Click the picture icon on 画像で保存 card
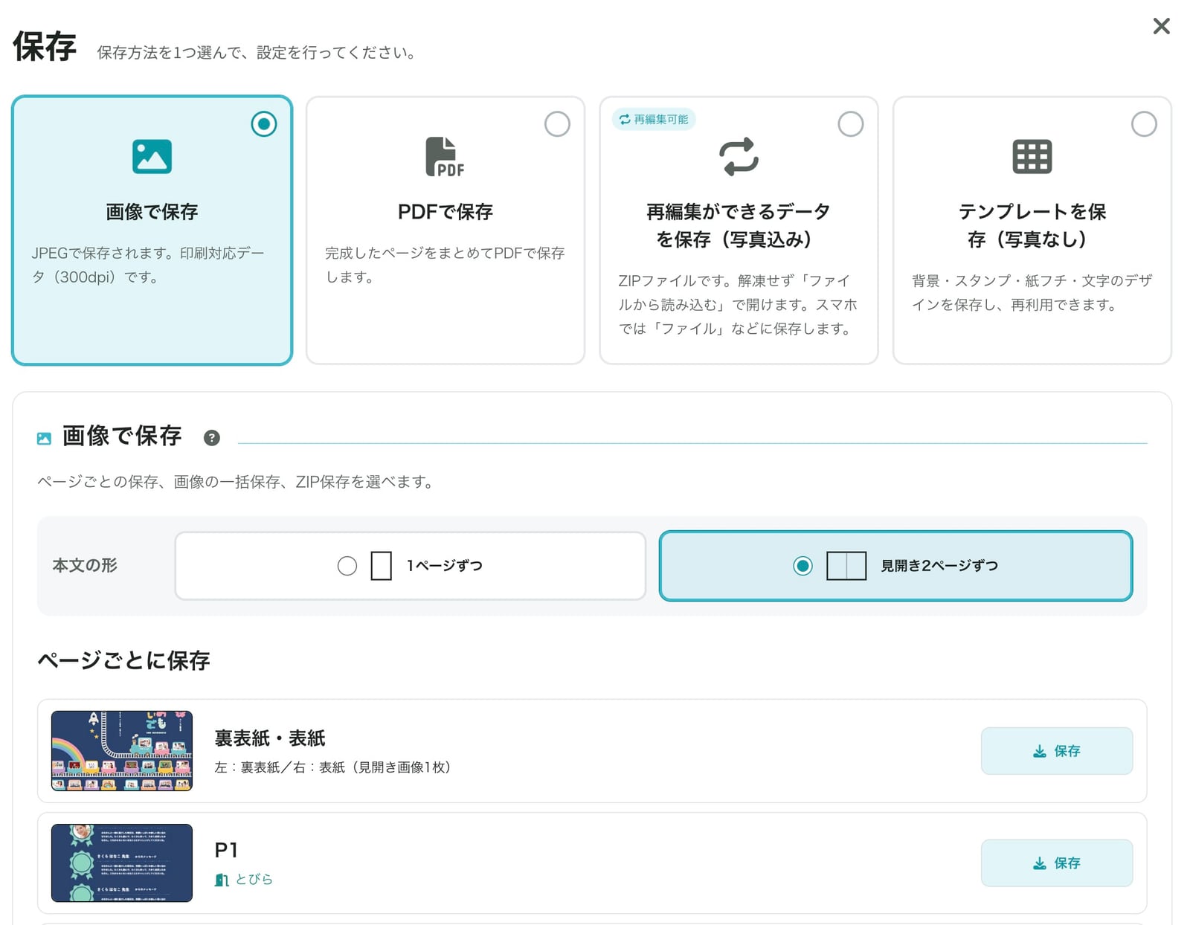Viewport: 1190px width, 925px height. tap(152, 156)
